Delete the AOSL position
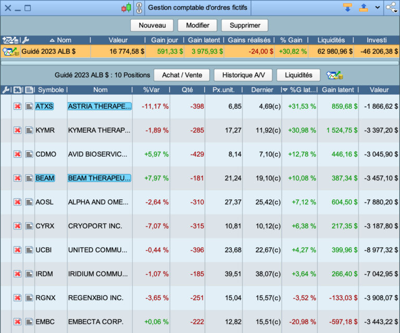Screen dimensions: 400x333 [x=17, y=202]
